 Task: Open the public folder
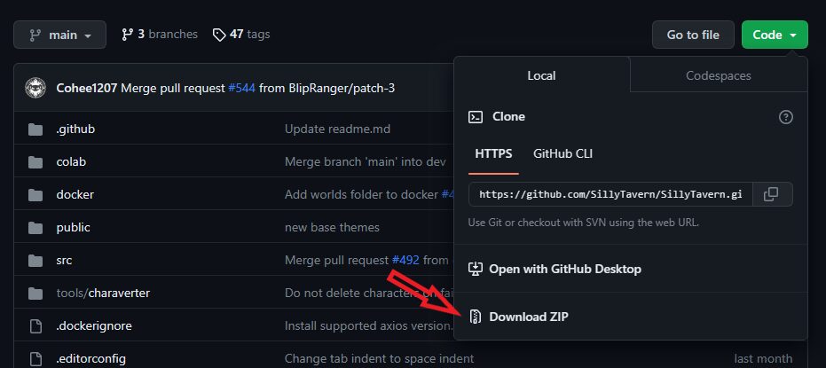[74, 227]
